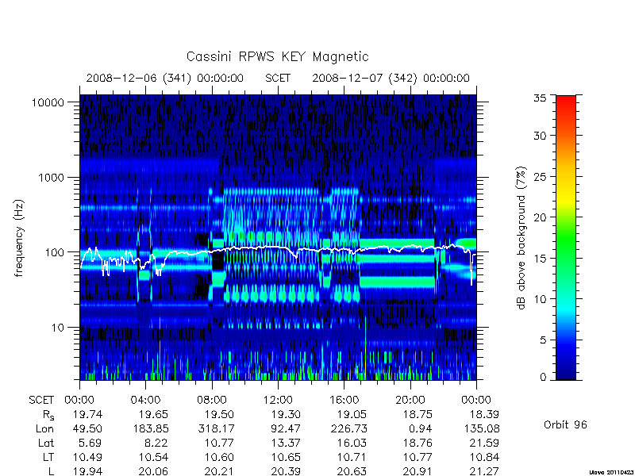This screenshot has width=635, height=476.
Task: Select Lon value 318.17
Action: tap(216, 428)
